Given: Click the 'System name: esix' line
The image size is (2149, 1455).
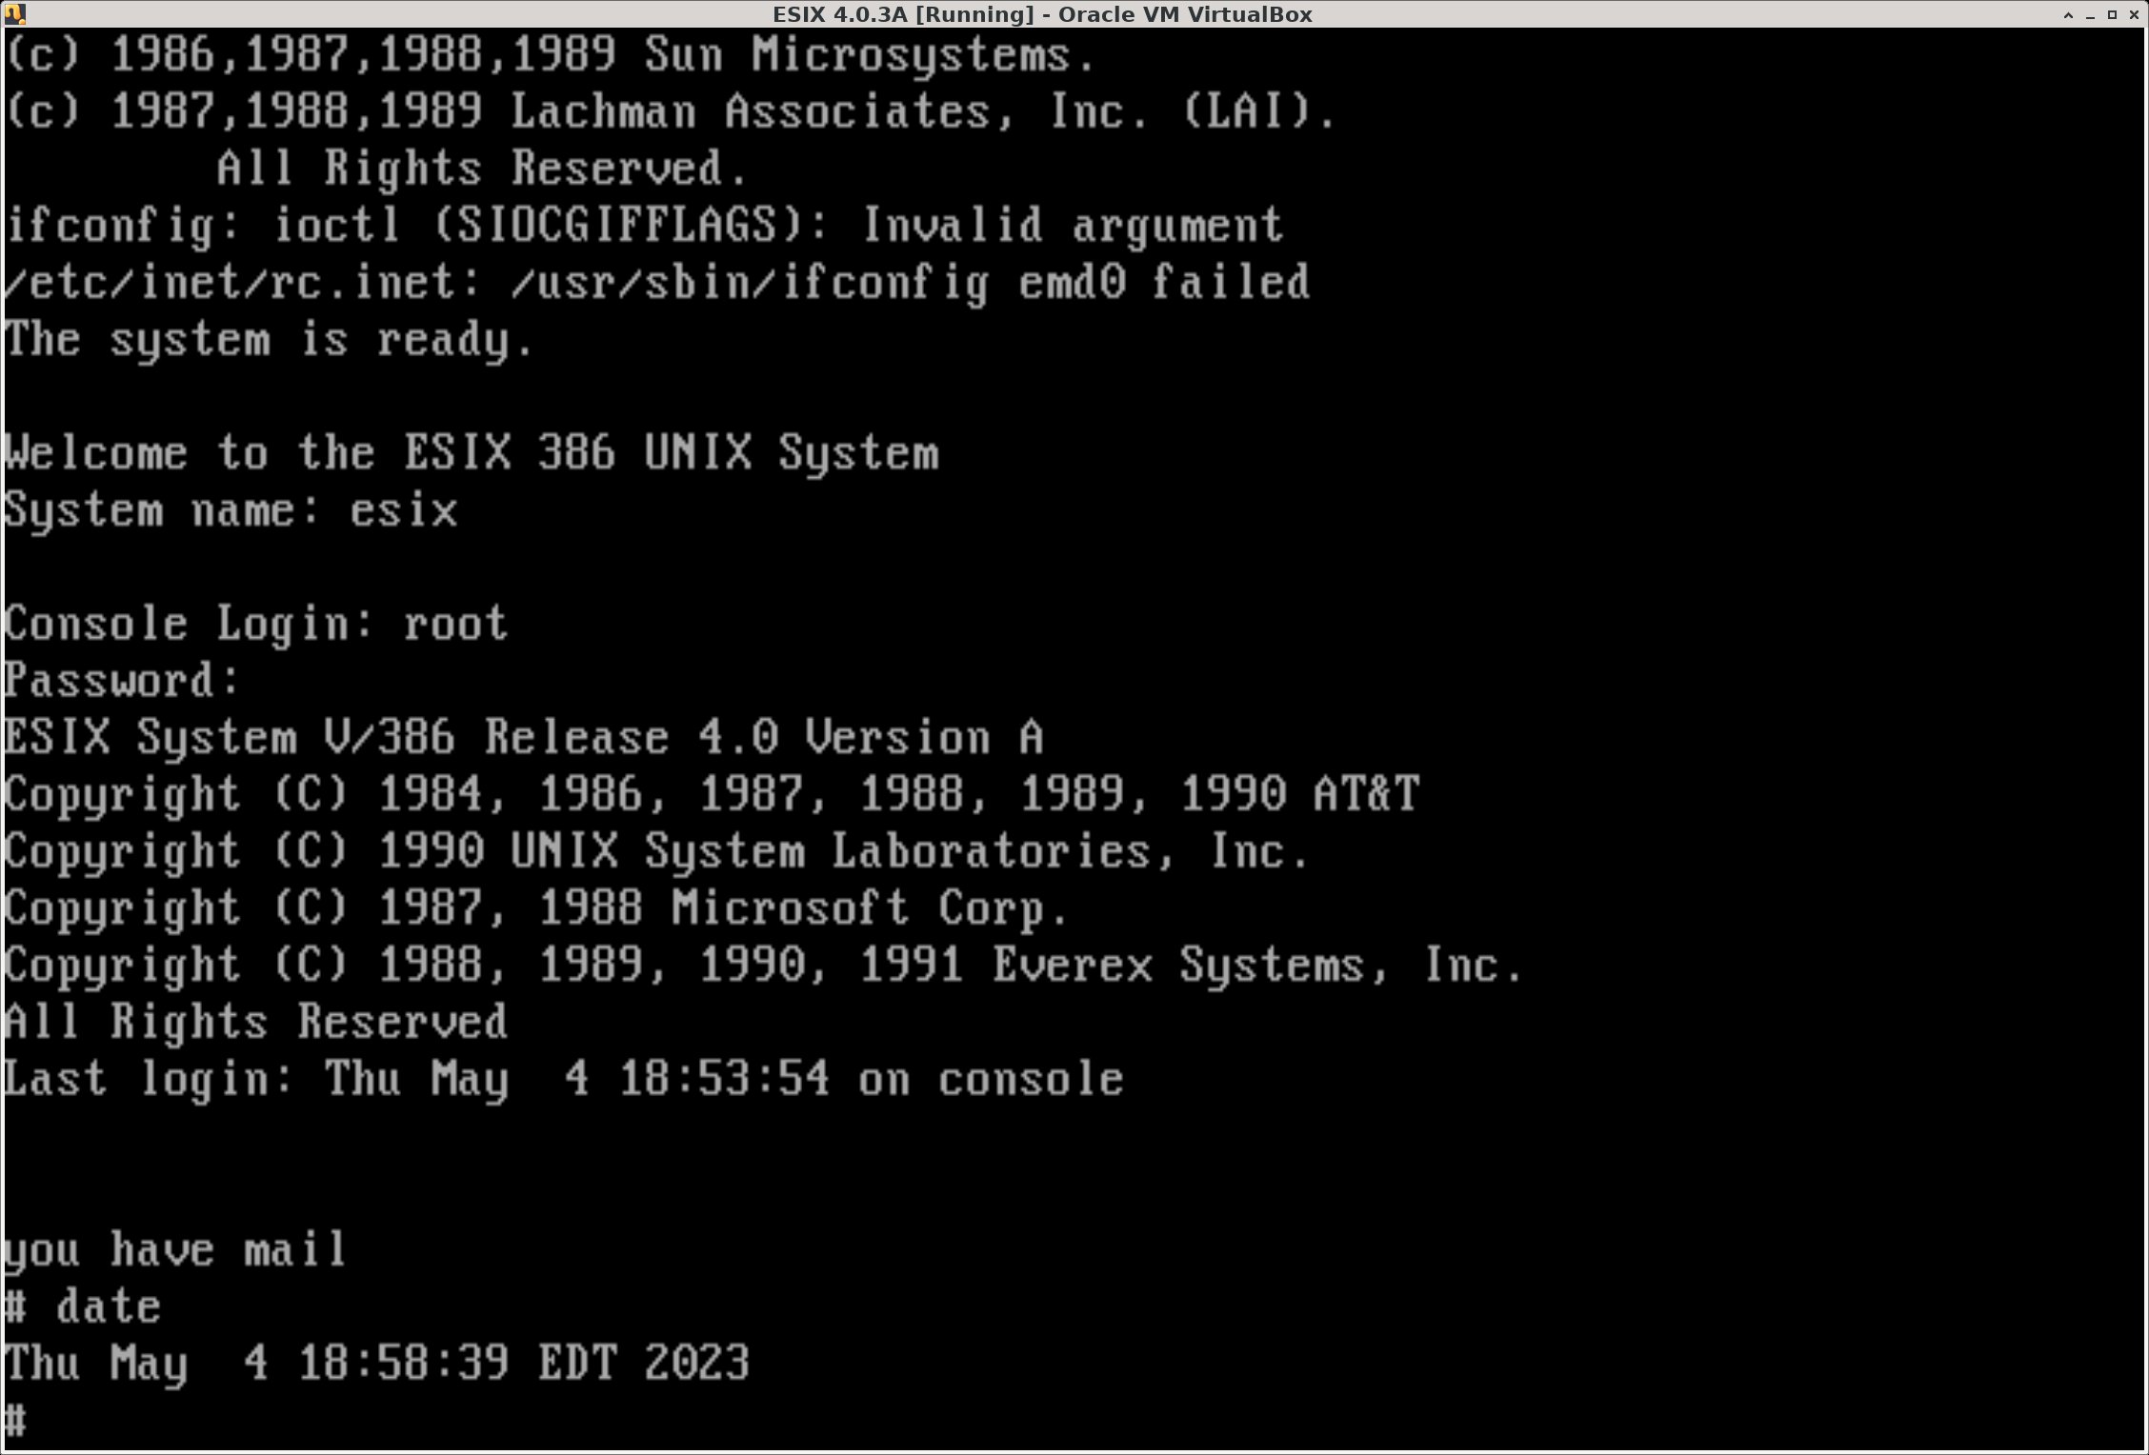Looking at the screenshot, I should click(x=231, y=510).
